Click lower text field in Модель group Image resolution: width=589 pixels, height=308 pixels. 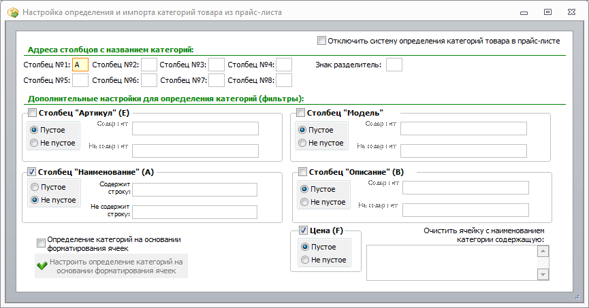(464, 151)
